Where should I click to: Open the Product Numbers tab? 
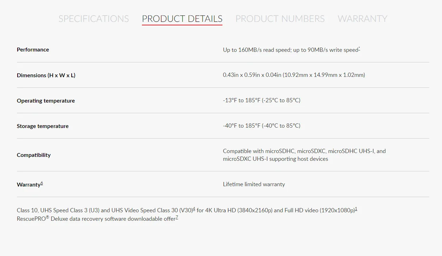(280, 19)
